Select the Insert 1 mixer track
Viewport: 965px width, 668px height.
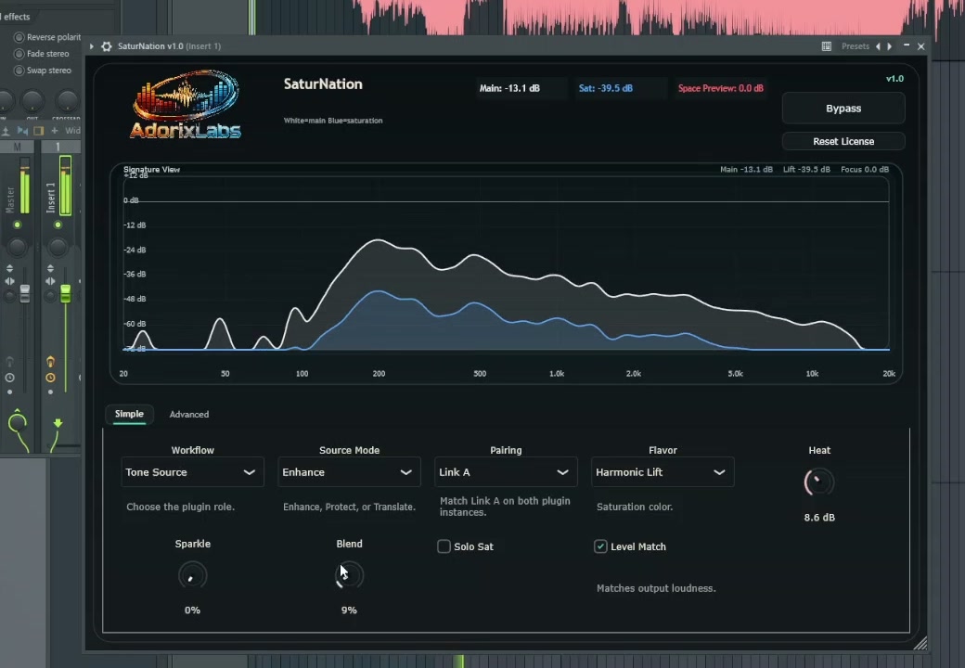coord(58,147)
